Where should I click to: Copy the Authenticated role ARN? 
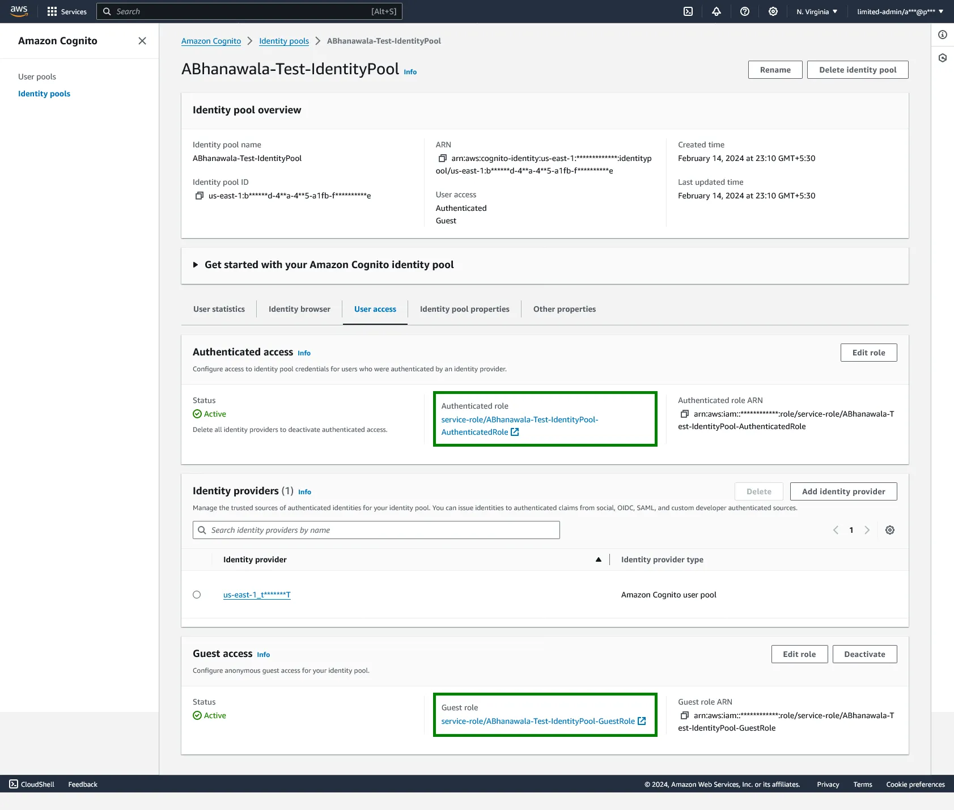[x=685, y=414]
